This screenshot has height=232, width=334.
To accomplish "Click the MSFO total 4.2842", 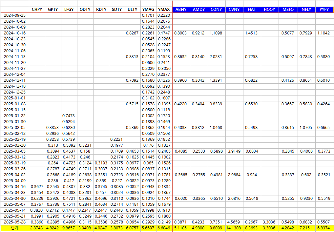I will (x=287, y=228).
